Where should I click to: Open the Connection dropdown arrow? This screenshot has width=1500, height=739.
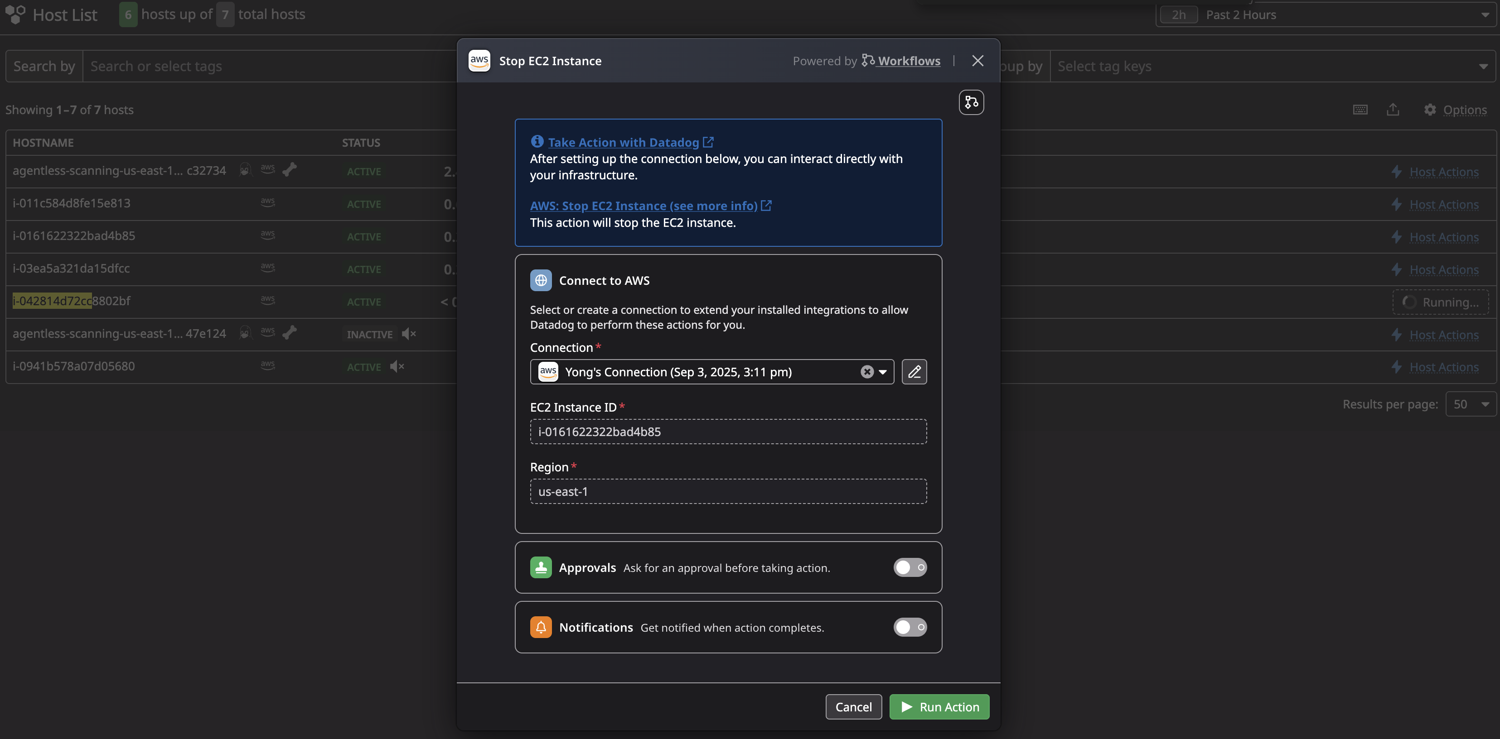coord(883,372)
